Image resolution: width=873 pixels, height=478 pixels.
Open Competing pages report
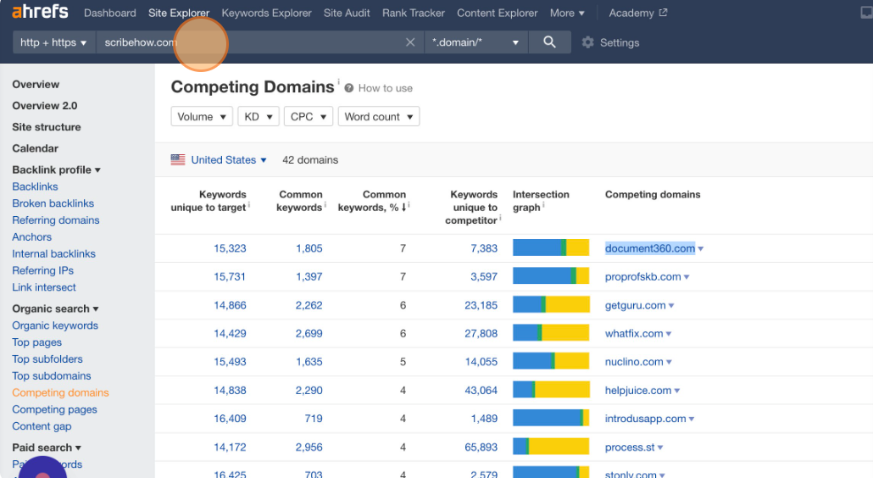coord(54,409)
